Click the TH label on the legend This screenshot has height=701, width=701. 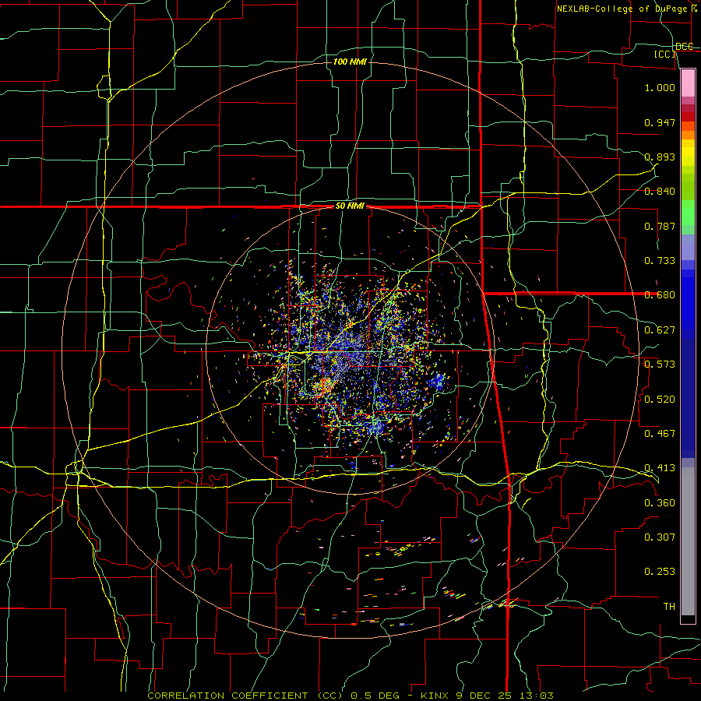coord(669,607)
